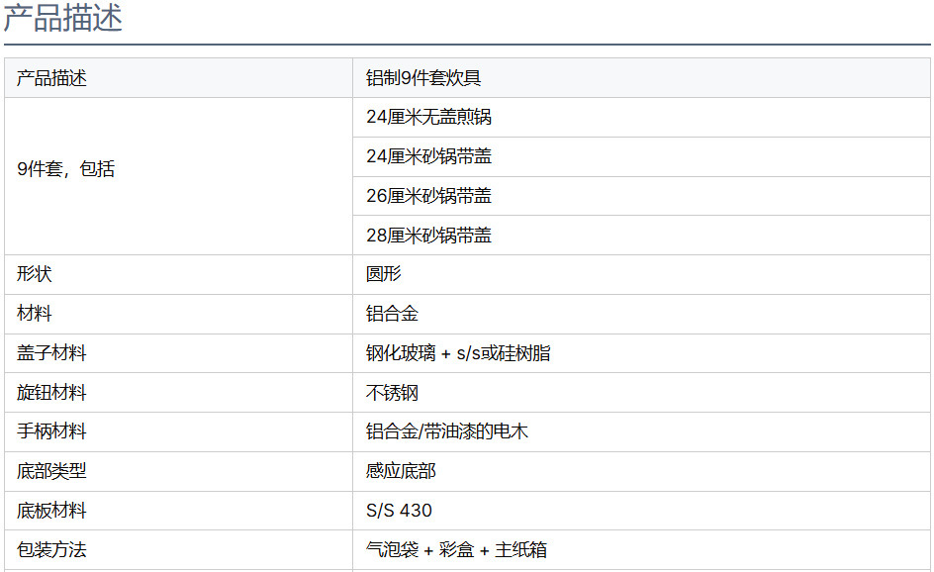This screenshot has height=572, width=934.
Task: Click the 26厘米砂锅带盖 entry
Action: pyautogui.click(x=641, y=196)
